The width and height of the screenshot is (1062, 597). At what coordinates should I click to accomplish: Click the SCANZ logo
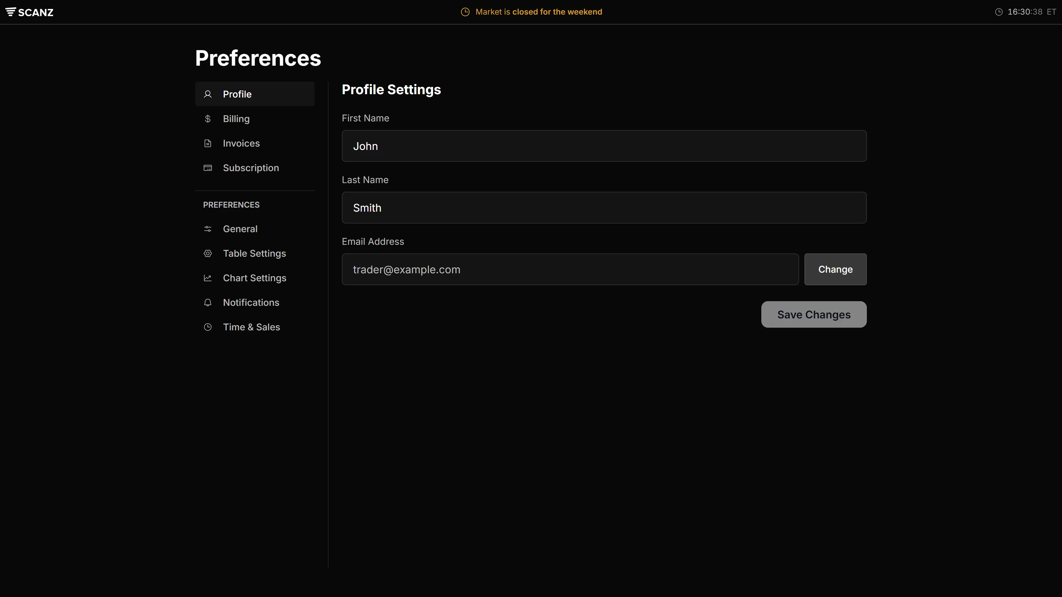tap(29, 12)
